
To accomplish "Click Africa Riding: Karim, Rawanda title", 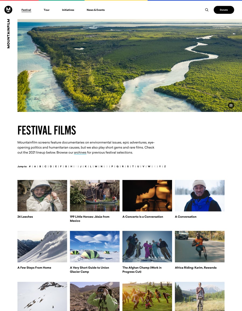I will (x=196, y=268).
